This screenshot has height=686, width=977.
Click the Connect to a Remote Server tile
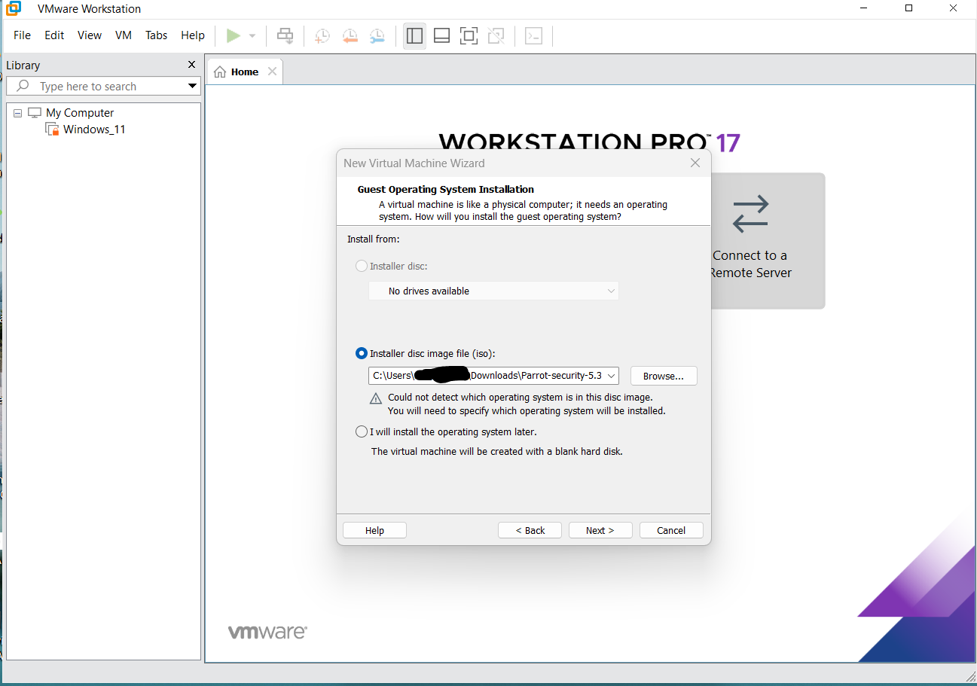point(768,241)
